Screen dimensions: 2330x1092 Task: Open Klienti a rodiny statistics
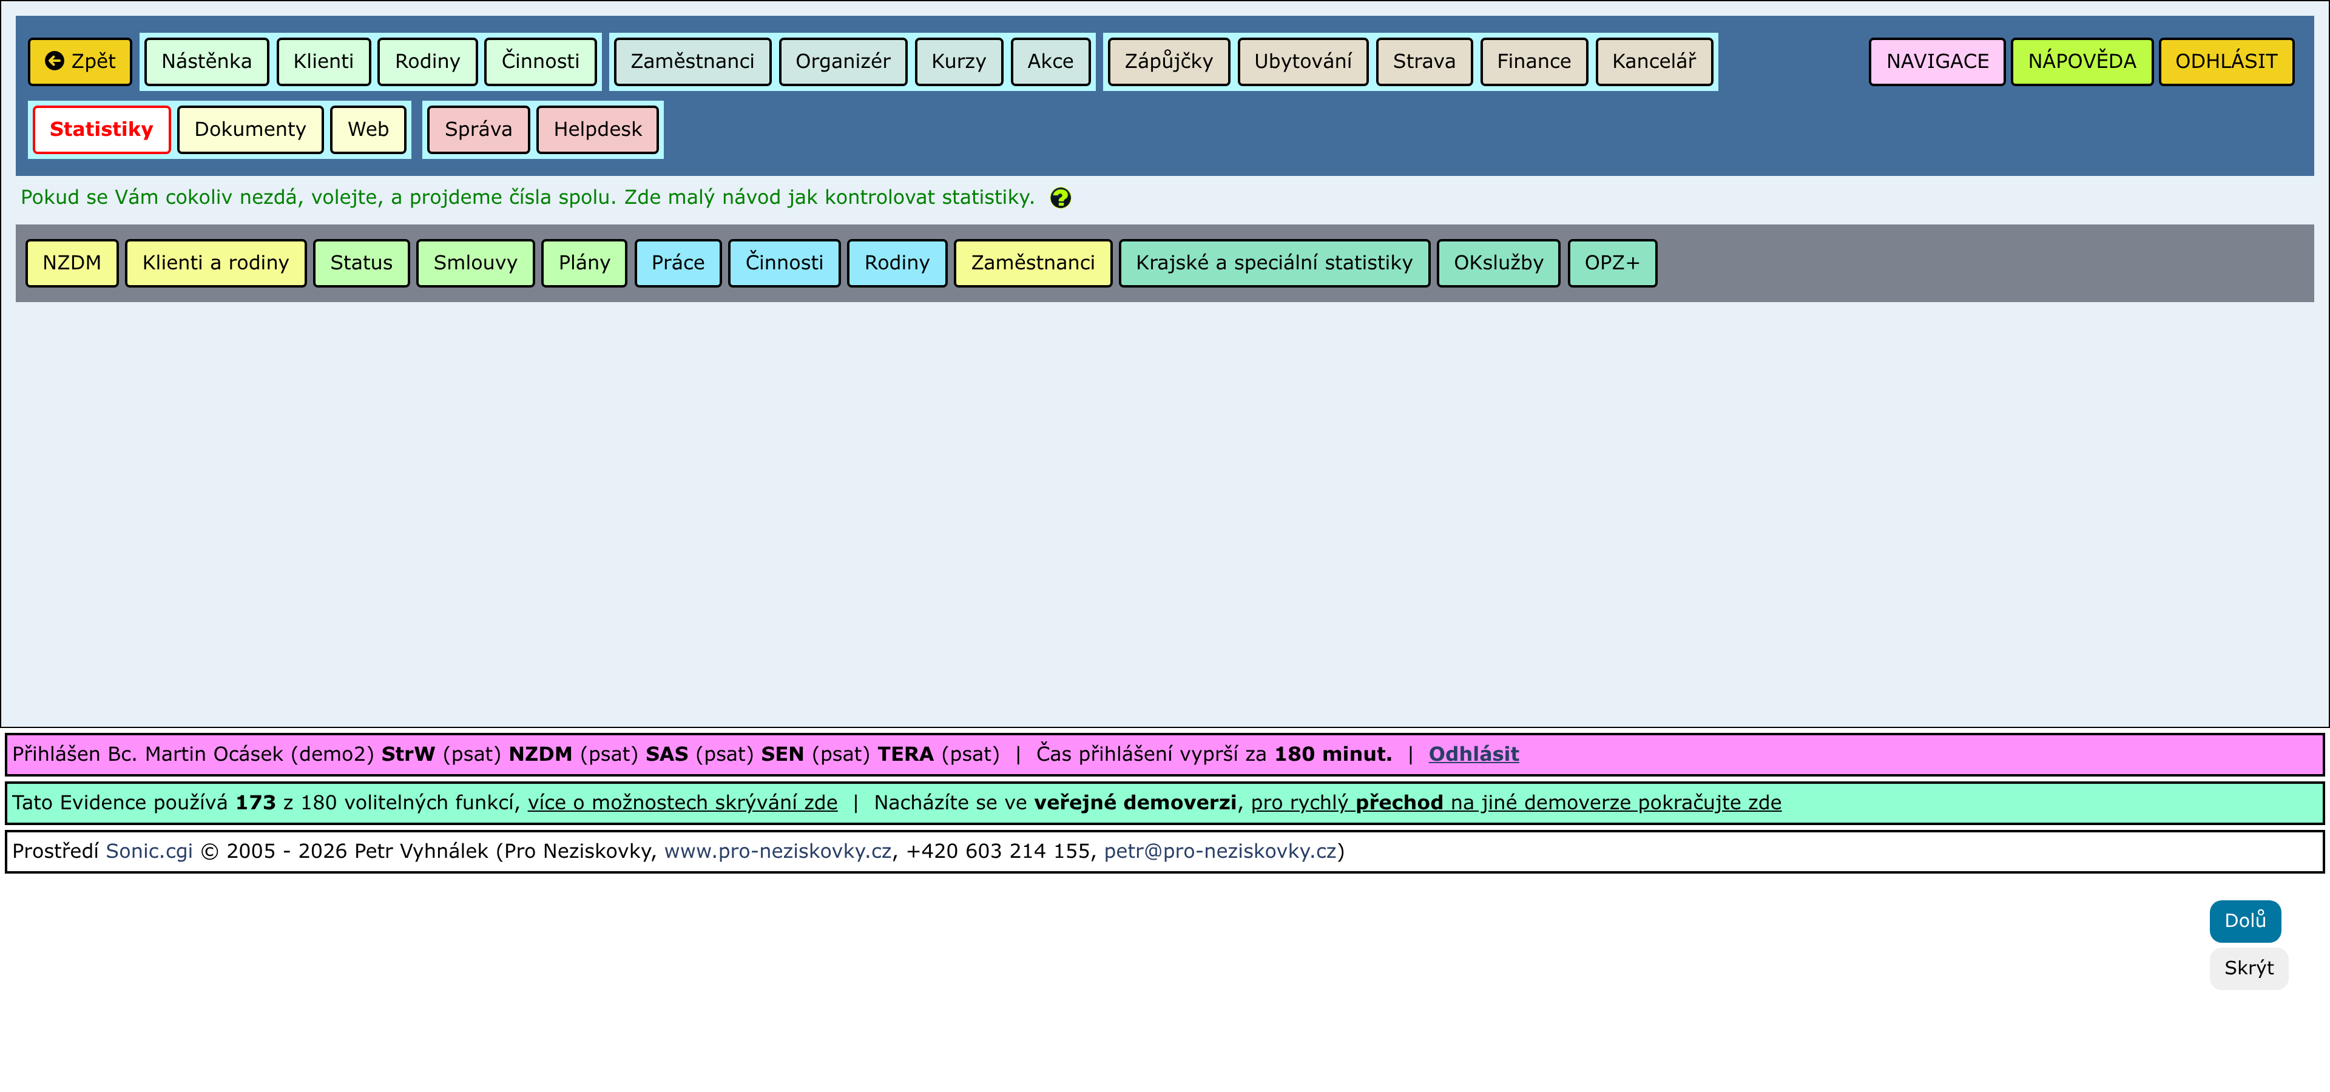215,263
